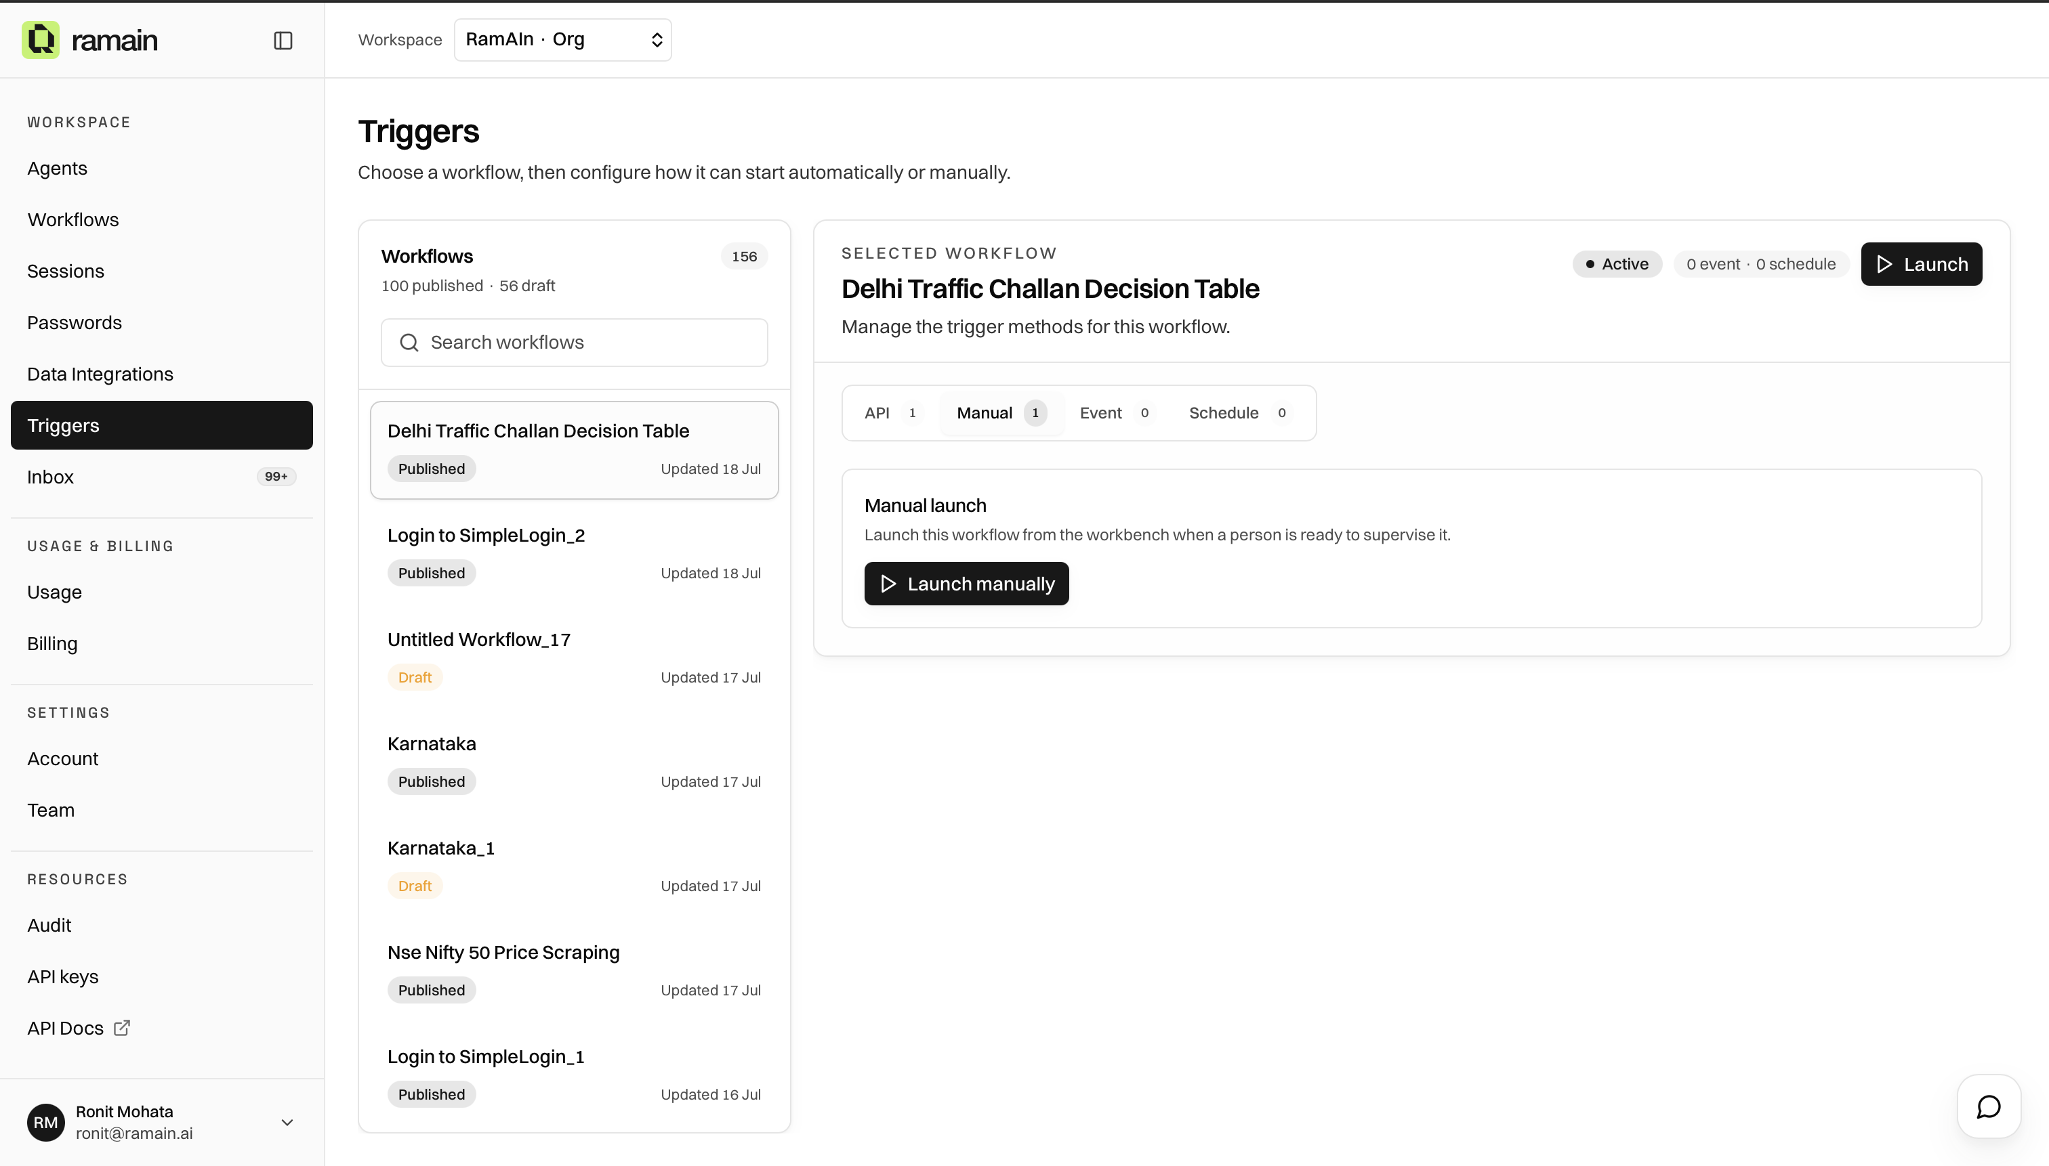Open the Inbox page
The width and height of the screenshot is (2049, 1166).
tap(161, 477)
